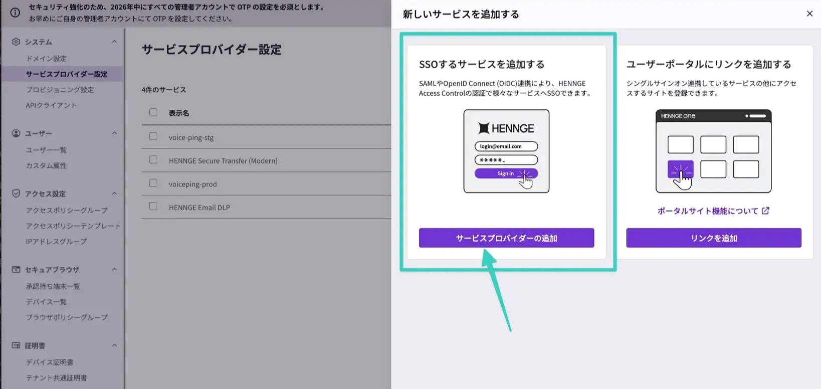Click the voice-ping-stg service name
Viewport: 821px width, 389px height.
[191, 137]
